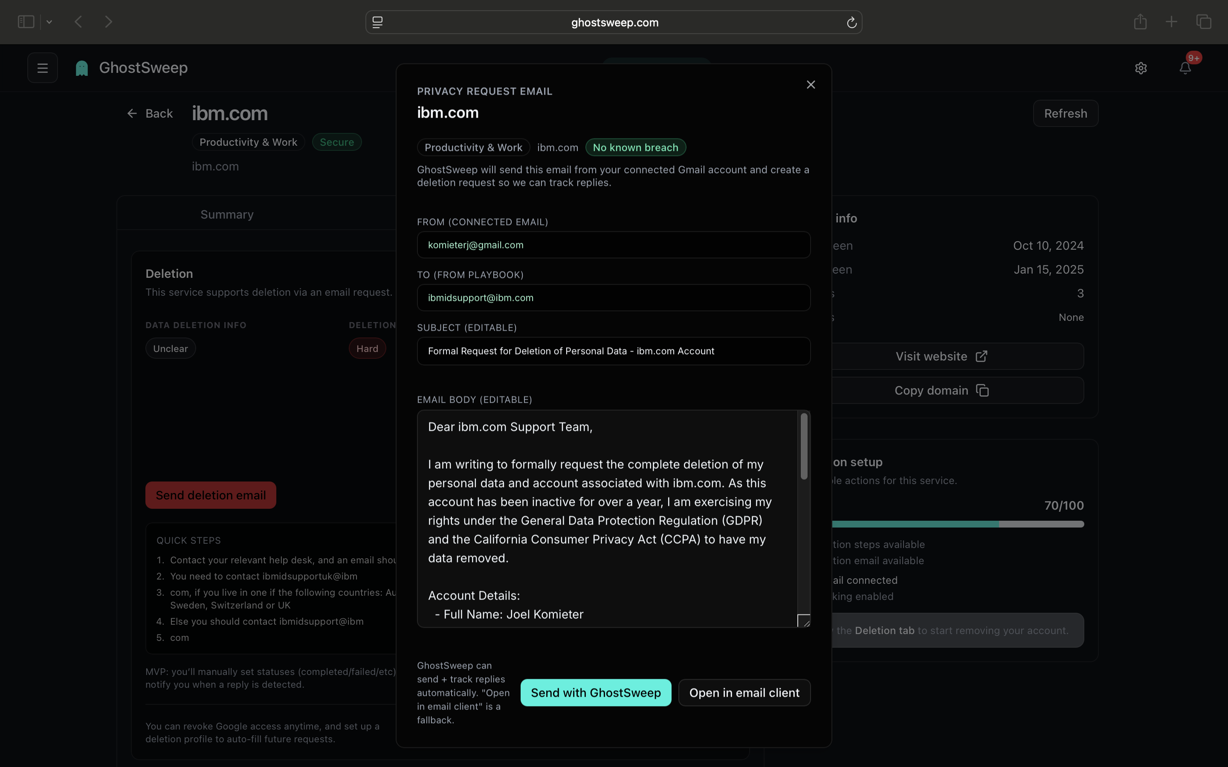Click the GhostSweep ghost logo
The width and height of the screenshot is (1228, 767).
click(82, 68)
